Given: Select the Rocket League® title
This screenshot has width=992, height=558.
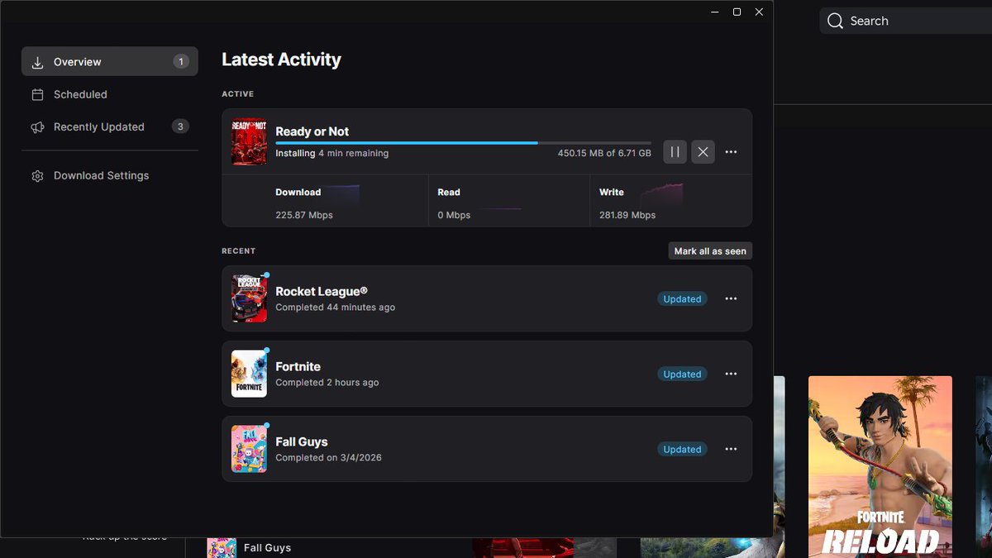Looking at the screenshot, I should 322,291.
